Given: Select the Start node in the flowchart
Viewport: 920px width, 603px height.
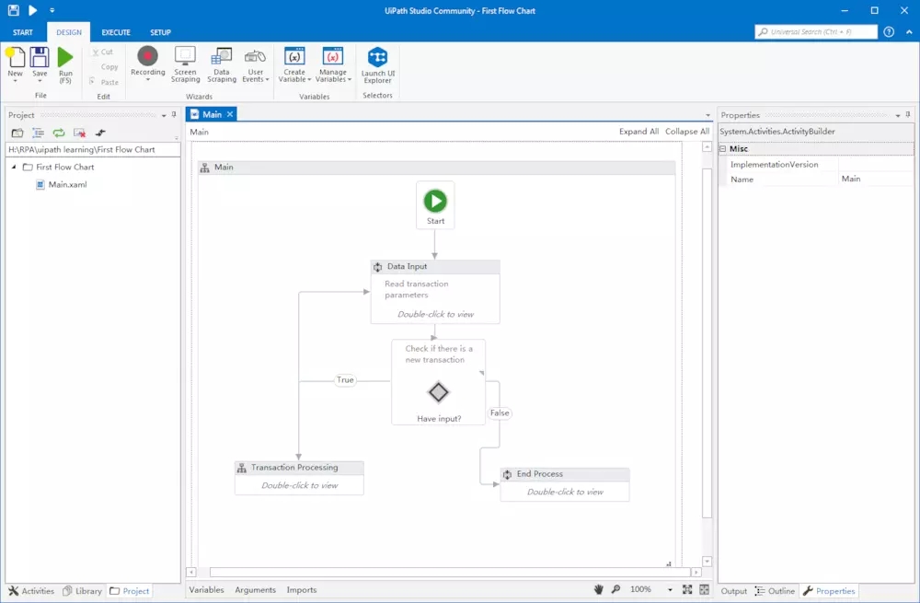Looking at the screenshot, I should pyautogui.click(x=435, y=205).
